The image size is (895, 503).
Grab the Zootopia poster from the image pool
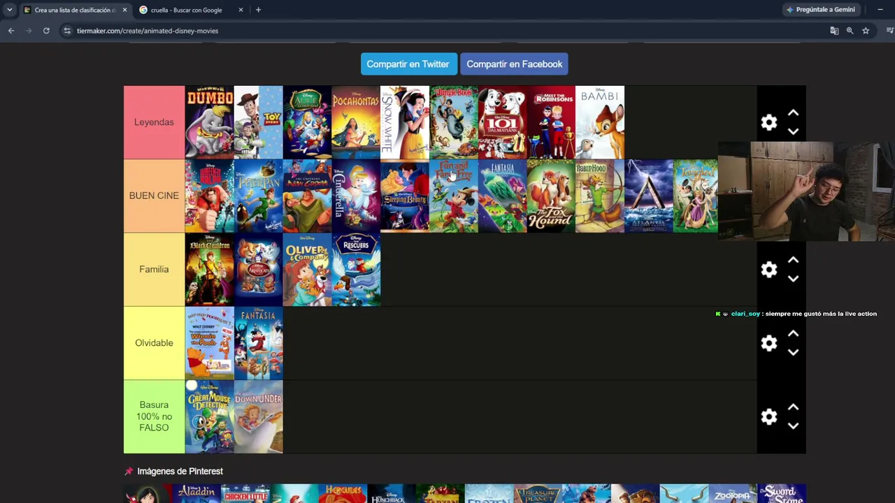[733, 493]
